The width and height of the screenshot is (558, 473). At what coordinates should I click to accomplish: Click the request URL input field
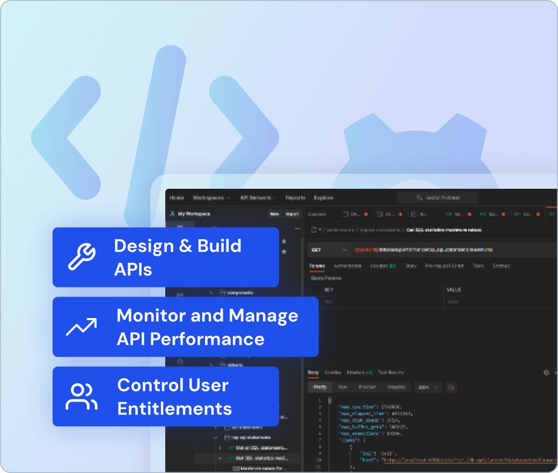(x=454, y=250)
